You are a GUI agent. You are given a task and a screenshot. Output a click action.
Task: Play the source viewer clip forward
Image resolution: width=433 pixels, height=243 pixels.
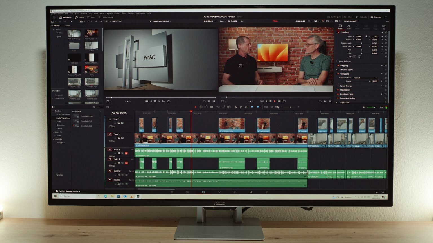(x=159, y=101)
